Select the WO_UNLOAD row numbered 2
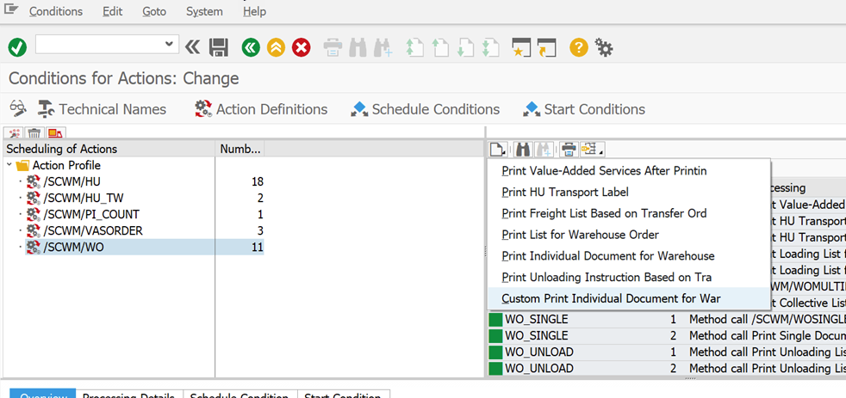The image size is (846, 398). tap(667, 369)
